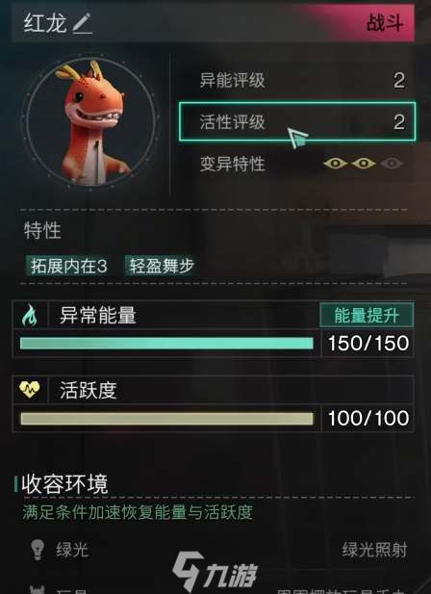Click the lightbulb icon next to 绿光
The height and width of the screenshot is (594, 431).
(x=38, y=550)
